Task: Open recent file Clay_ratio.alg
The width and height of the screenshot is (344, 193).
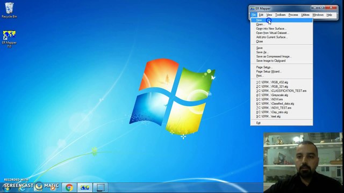Action: click(282, 112)
